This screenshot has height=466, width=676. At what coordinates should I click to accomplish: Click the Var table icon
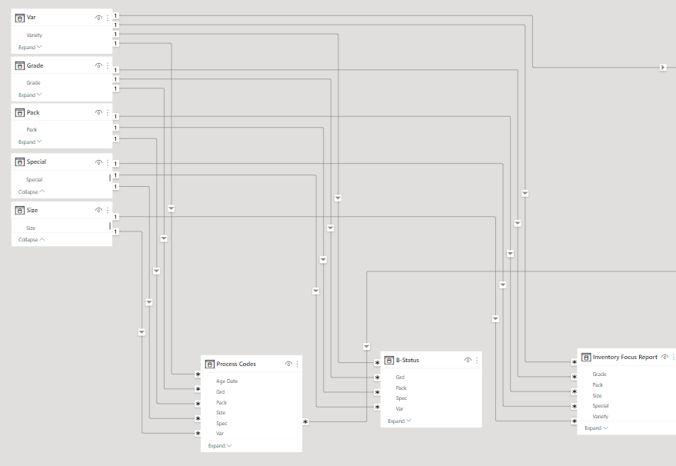19,18
